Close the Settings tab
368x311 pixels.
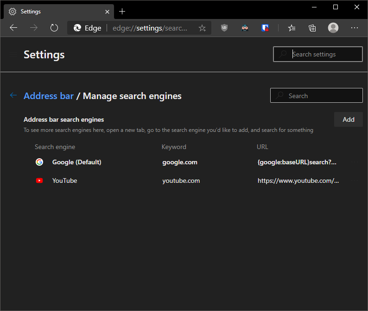click(107, 12)
